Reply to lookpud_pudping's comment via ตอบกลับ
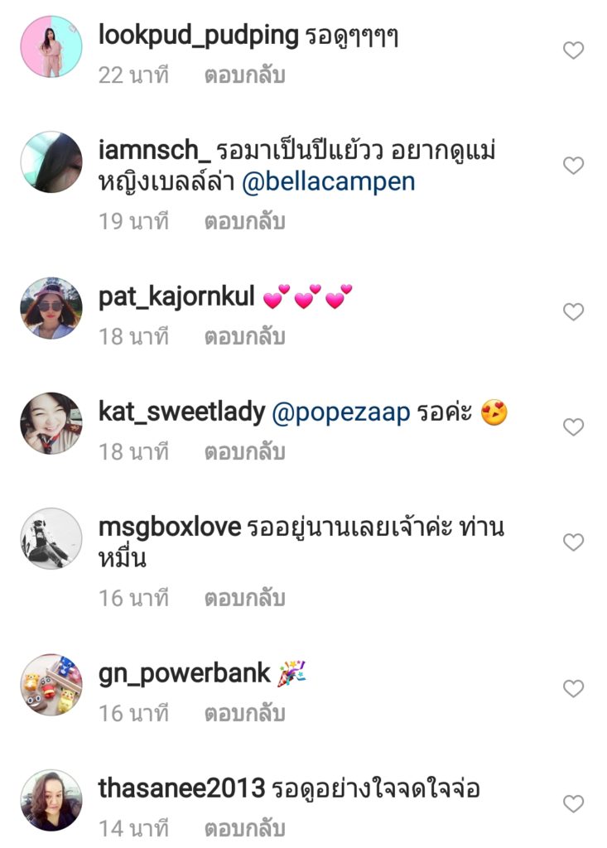607x848 pixels. pyautogui.click(x=244, y=75)
